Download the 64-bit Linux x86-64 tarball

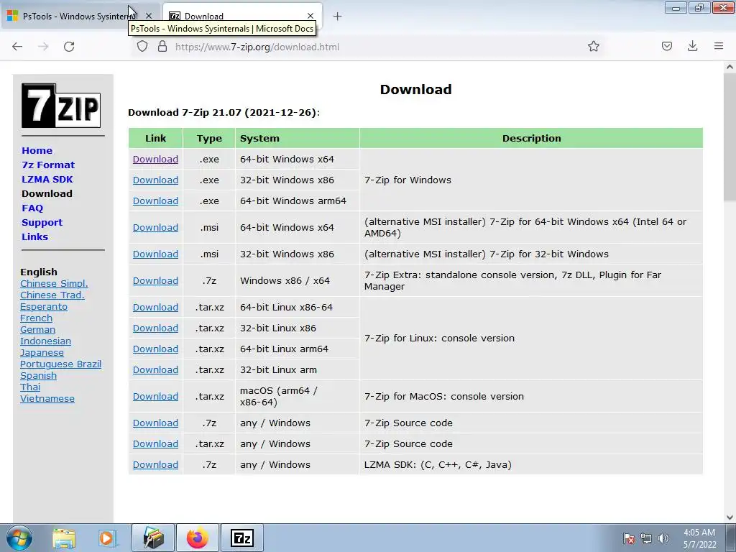[155, 308]
